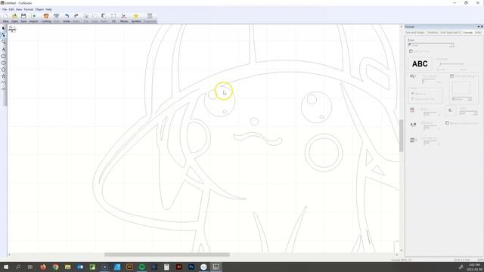
Task: Open Windows taskbar search
Action: click(x=18, y=267)
